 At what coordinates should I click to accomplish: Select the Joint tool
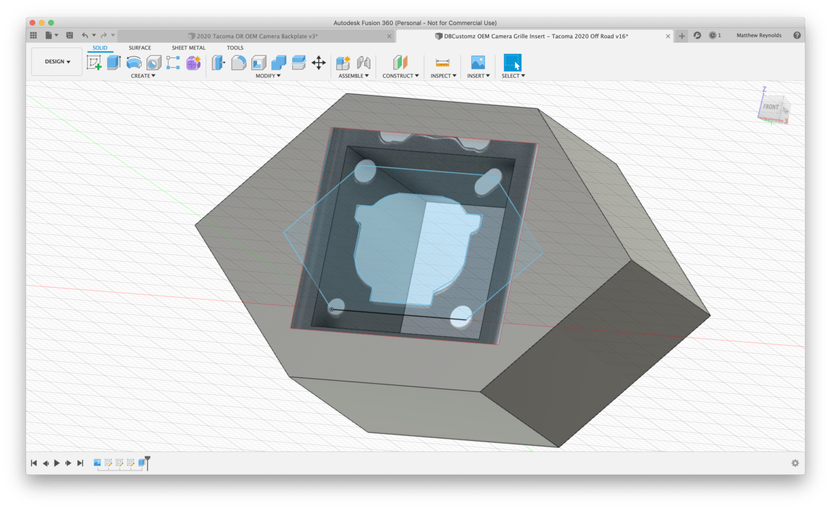(364, 62)
